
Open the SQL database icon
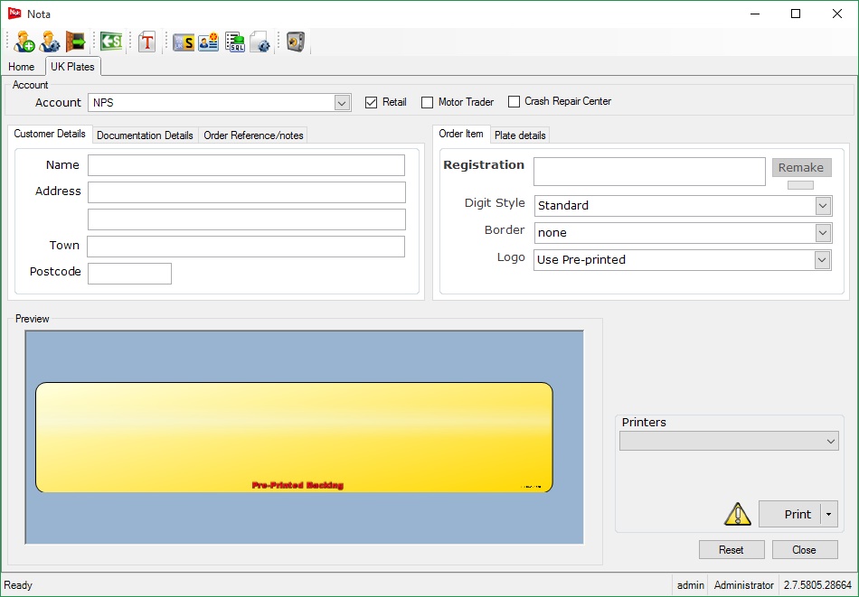[235, 42]
